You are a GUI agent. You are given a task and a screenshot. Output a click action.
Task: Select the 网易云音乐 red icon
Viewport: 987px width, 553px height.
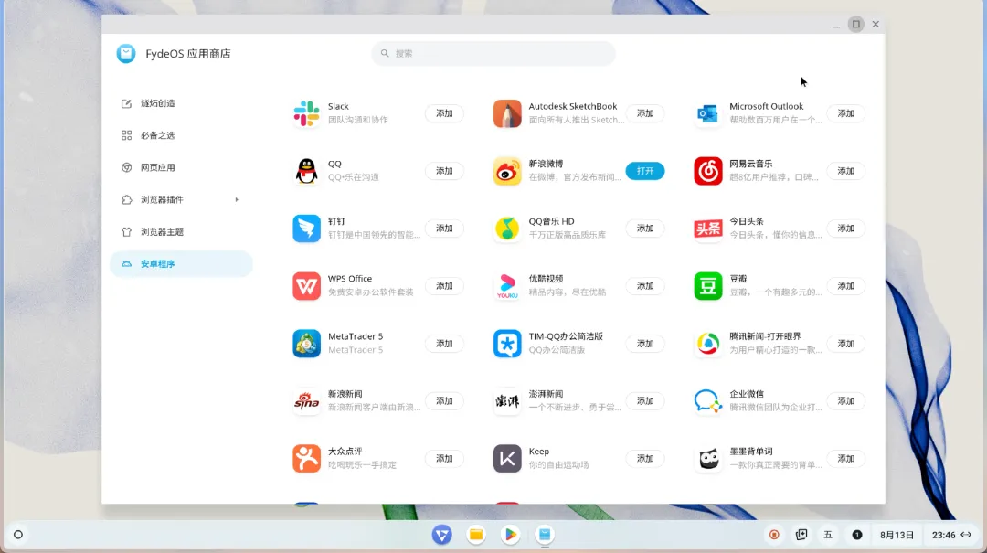tap(708, 171)
